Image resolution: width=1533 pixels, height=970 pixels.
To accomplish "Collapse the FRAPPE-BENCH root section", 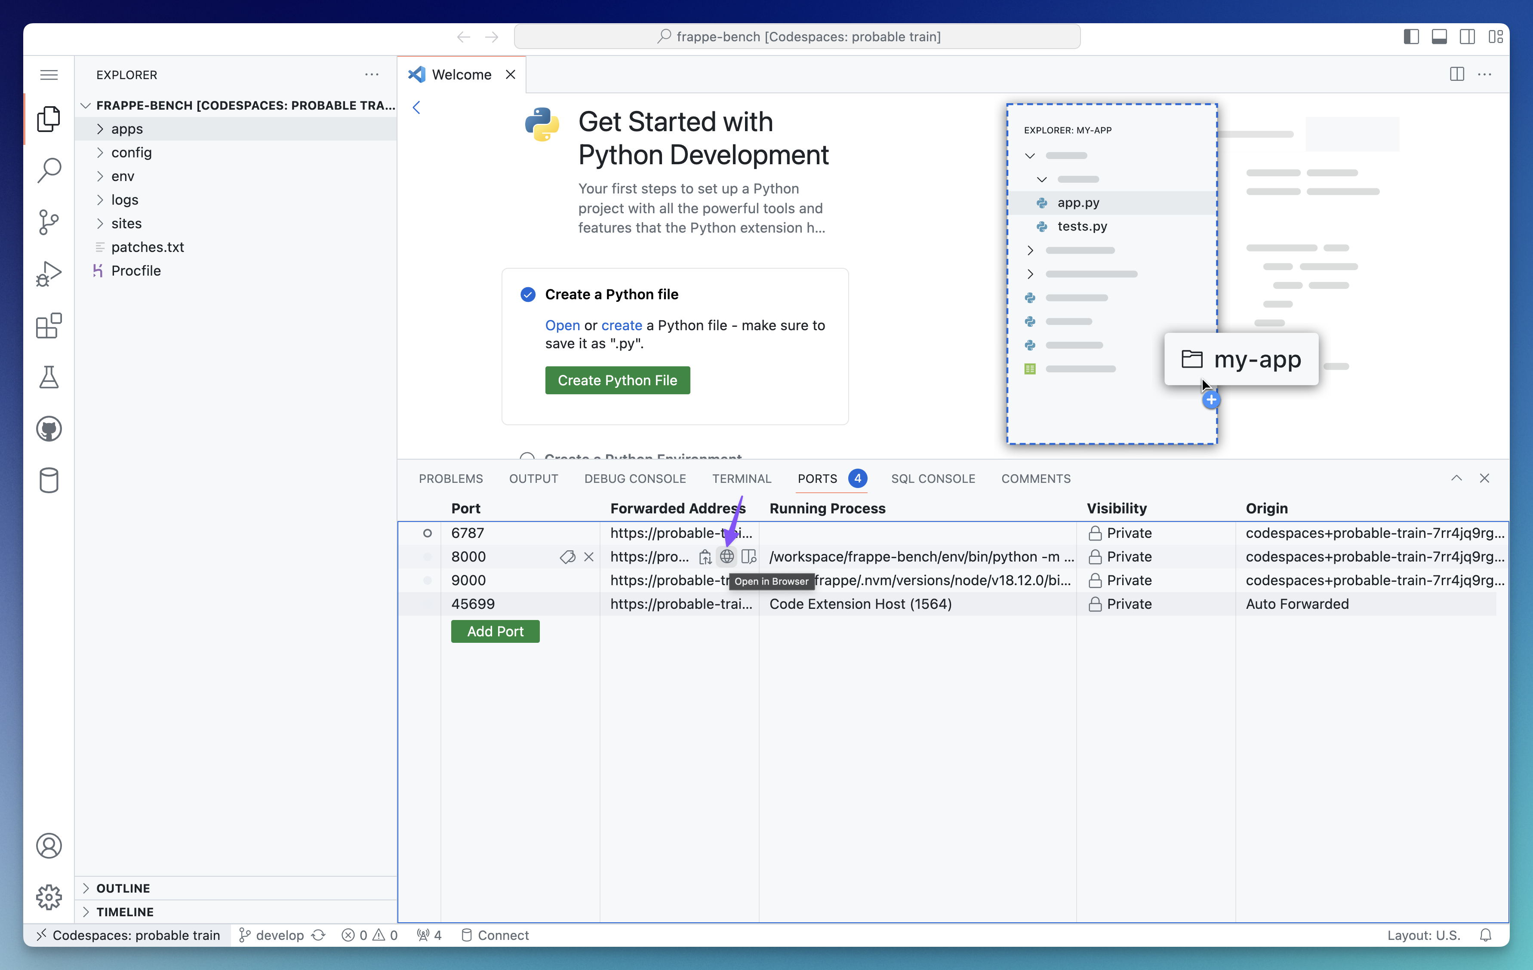I will (x=236, y=105).
